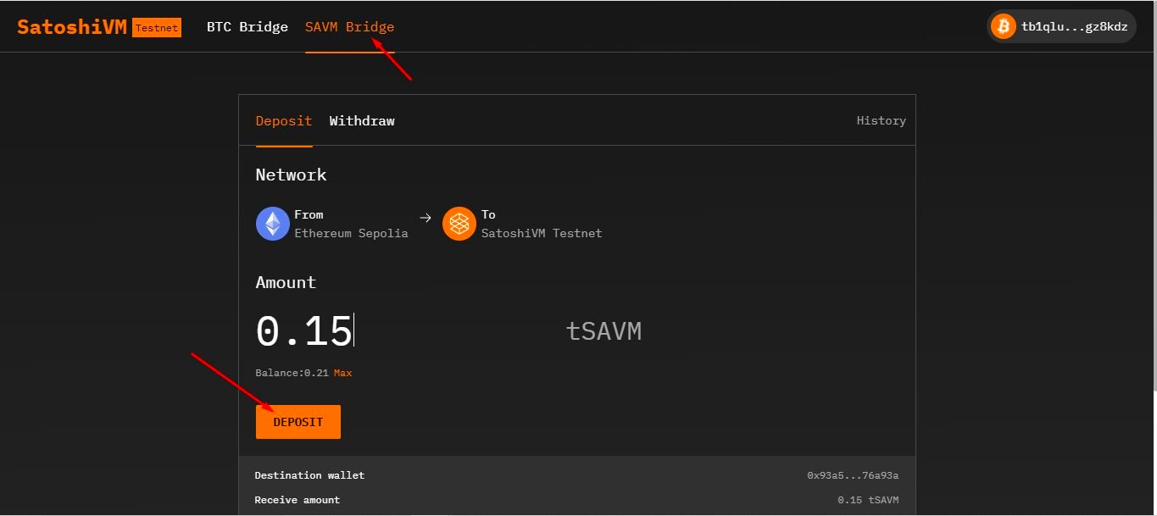Image resolution: width=1157 pixels, height=516 pixels.
Task: Click the destination wallet address 0x93a5...76a93a
Action: [853, 476]
